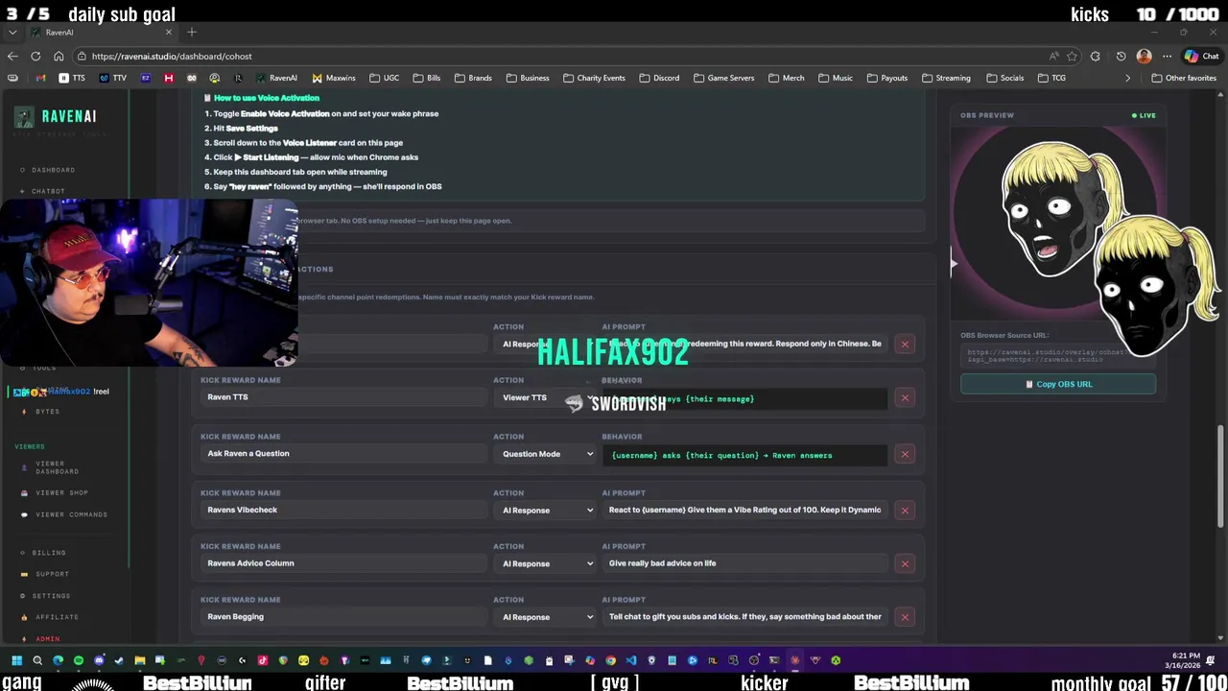Viewport: 1228px width, 691px height.
Task: Open Spotify from the taskbar
Action: pos(79,660)
